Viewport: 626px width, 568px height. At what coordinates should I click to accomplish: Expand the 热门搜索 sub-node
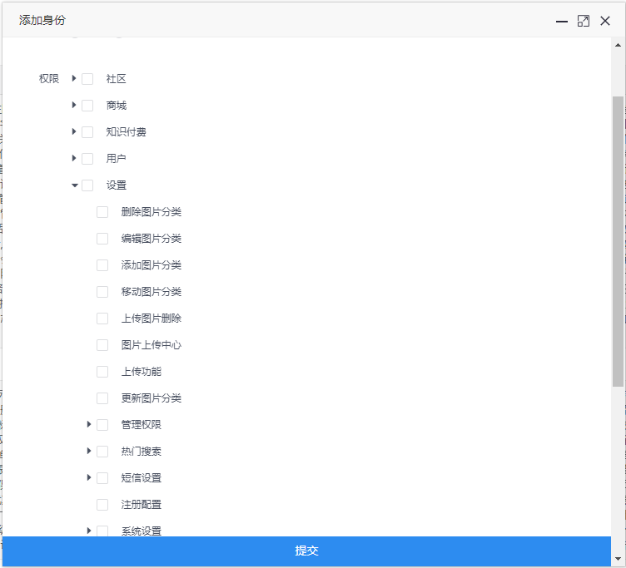[89, 451]
